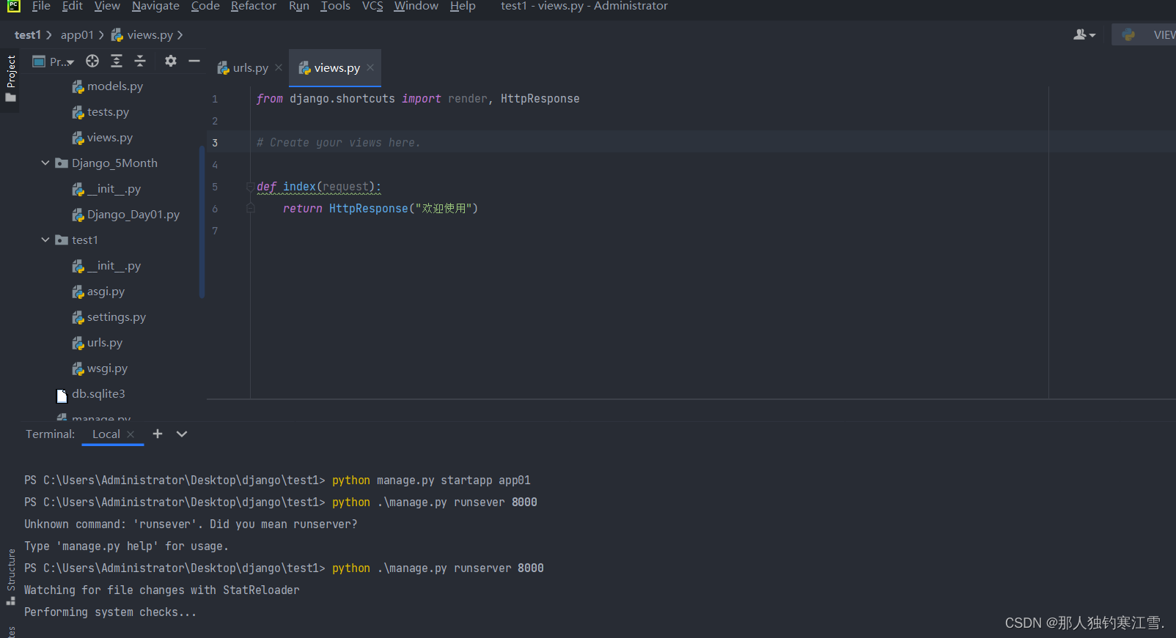Image resolution: width=1176 pixels, height=638 pixels.
Task: Click the Collapse All icon
Action: pyautogui.click(x=140, y=61)
